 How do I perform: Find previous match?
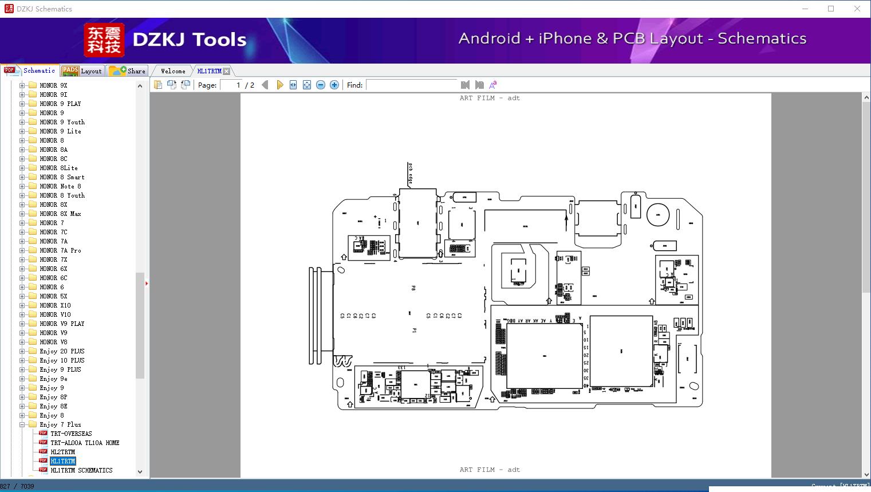click(x=465, y=85)
